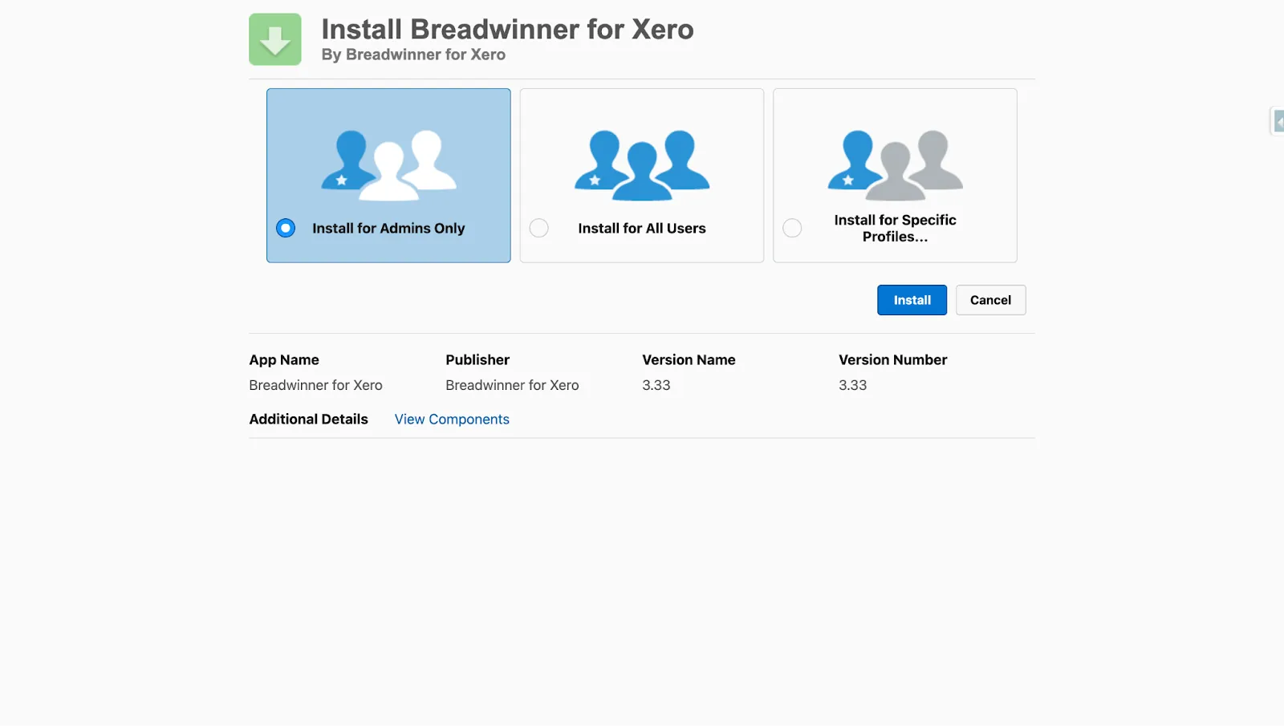Click the 'Install for Specific Profiles...' label
This screenshot has width=1284, height=726.
click(895, 228)
